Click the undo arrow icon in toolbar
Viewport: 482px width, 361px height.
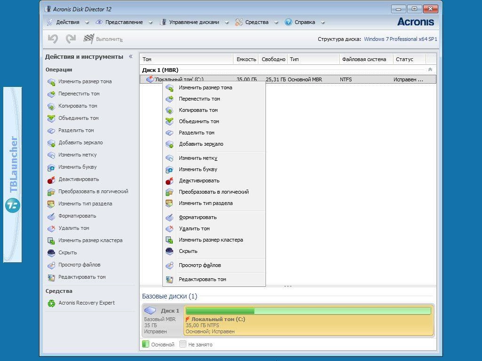(x=53, y=39)
